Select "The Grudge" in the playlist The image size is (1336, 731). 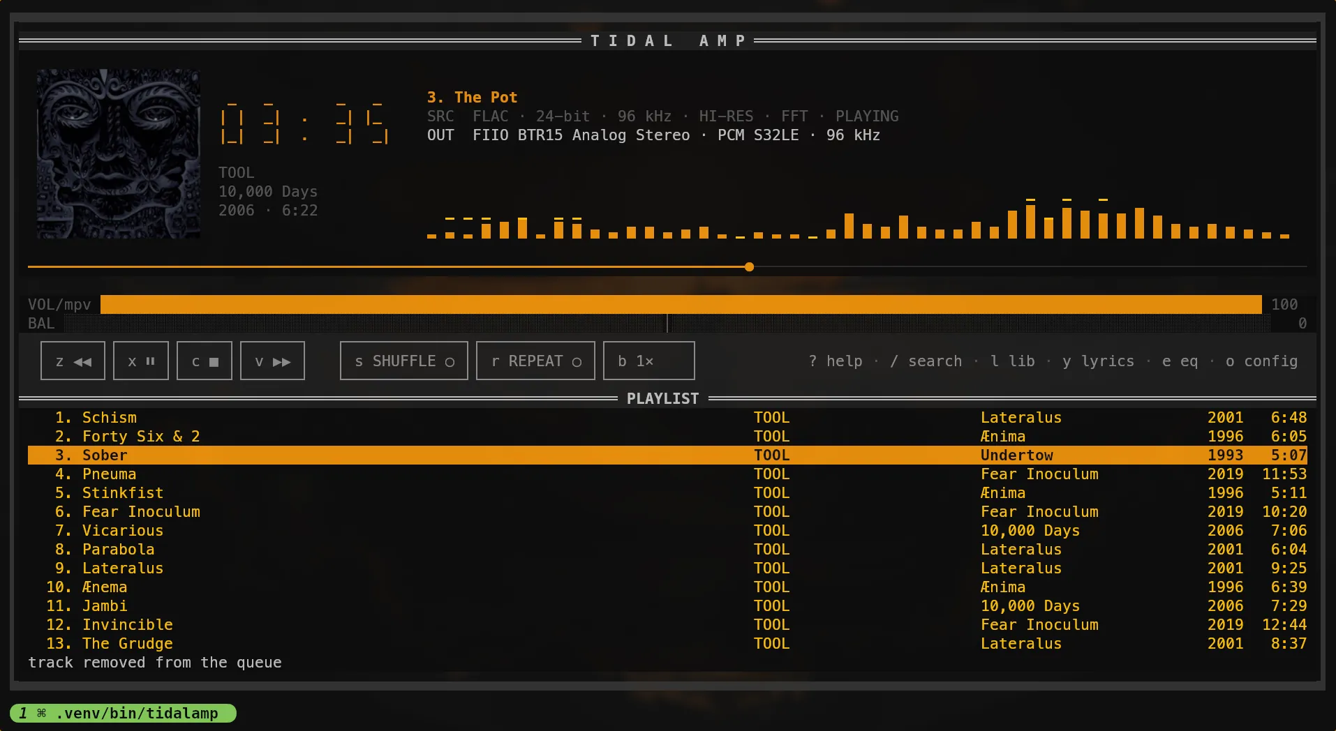[x=667, y=643]
